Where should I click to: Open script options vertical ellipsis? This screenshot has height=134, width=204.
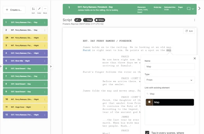point(194,20)
